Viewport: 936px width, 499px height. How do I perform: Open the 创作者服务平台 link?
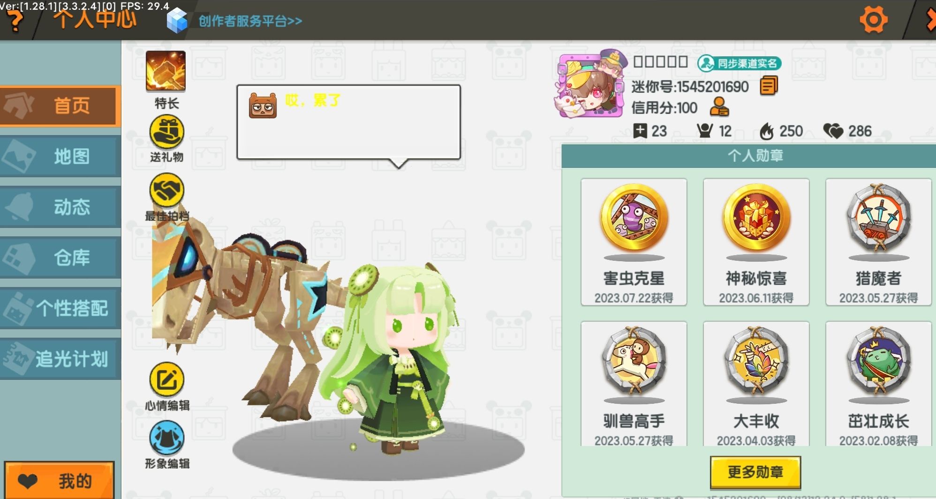(x=250, y=21)
